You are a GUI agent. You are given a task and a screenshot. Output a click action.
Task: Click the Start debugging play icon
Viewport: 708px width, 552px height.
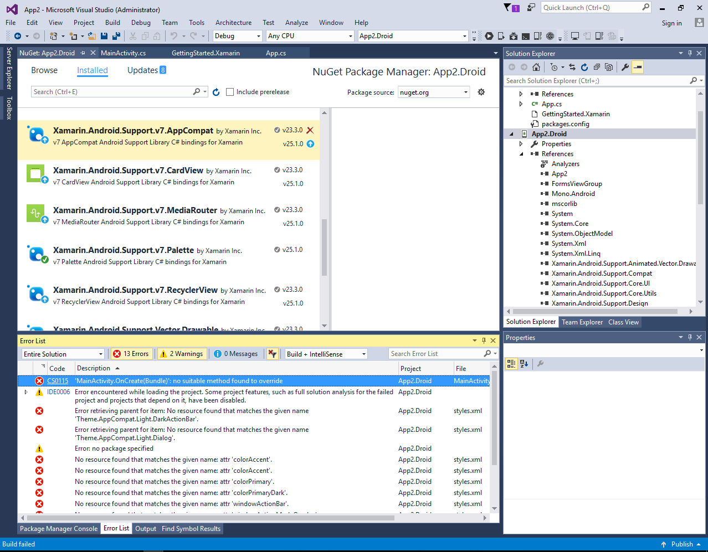(x=489, y=36)
